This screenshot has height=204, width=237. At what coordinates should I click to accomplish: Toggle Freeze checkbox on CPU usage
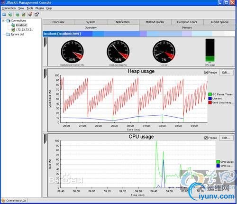click(x=206, y=138)
